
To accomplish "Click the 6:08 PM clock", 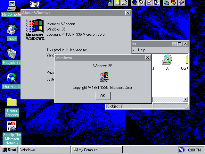I will coord(194,150).
